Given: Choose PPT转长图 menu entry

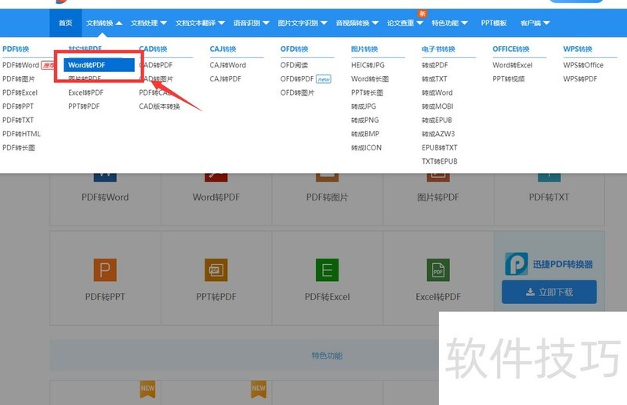Looking at the screenshot, I should point(367,92).
